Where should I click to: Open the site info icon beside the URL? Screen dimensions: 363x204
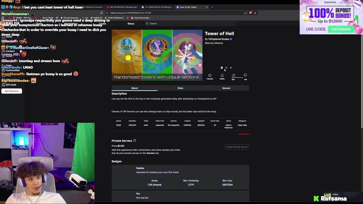point(107,13)
